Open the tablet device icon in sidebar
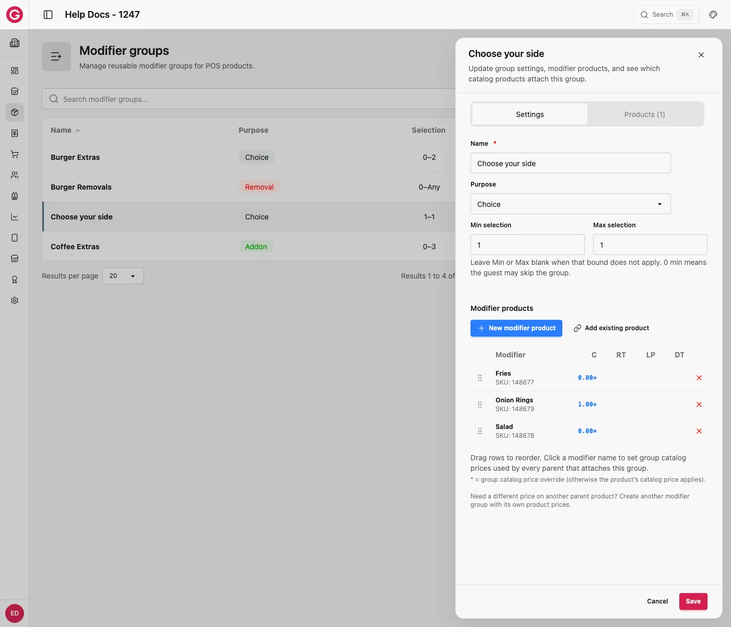This screenshot has width=731, height=627. click(15, 238)
